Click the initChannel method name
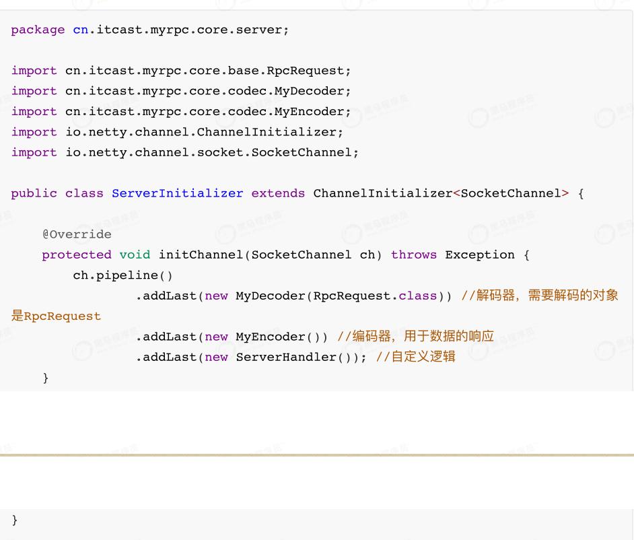634x540 pixels. point(201,255)
